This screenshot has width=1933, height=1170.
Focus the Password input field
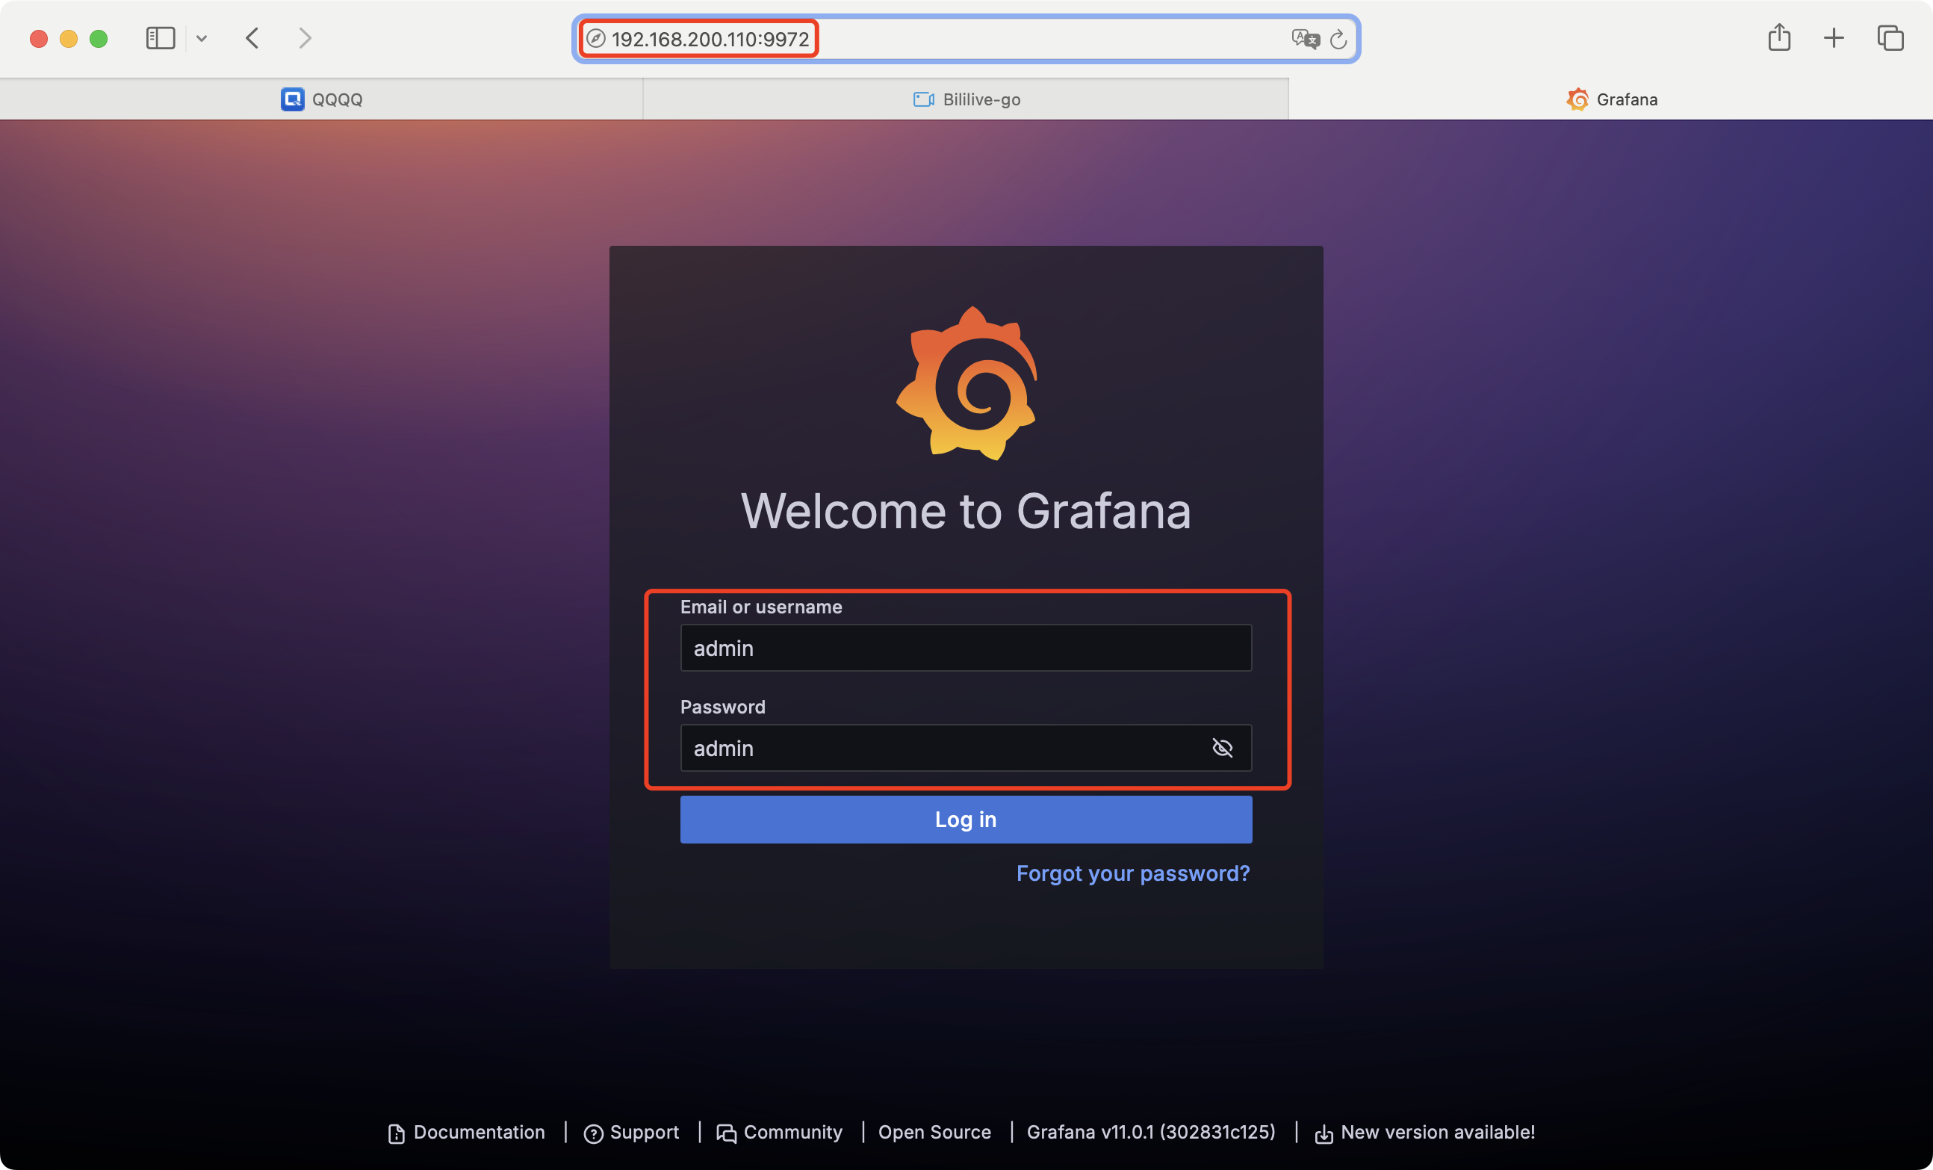(x=966, y=748)
